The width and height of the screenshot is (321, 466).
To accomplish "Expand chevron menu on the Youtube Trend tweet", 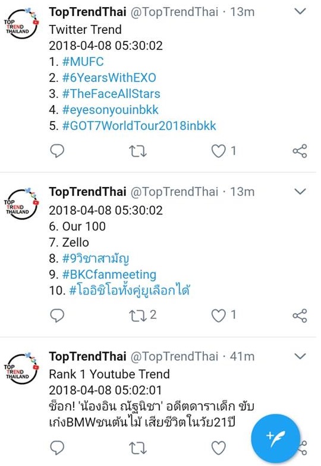I will pos(300,356).
